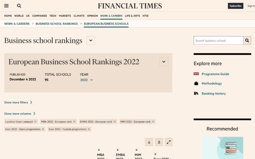Click the download table icon
255x159 pixels.
click(x=149, y=142)
